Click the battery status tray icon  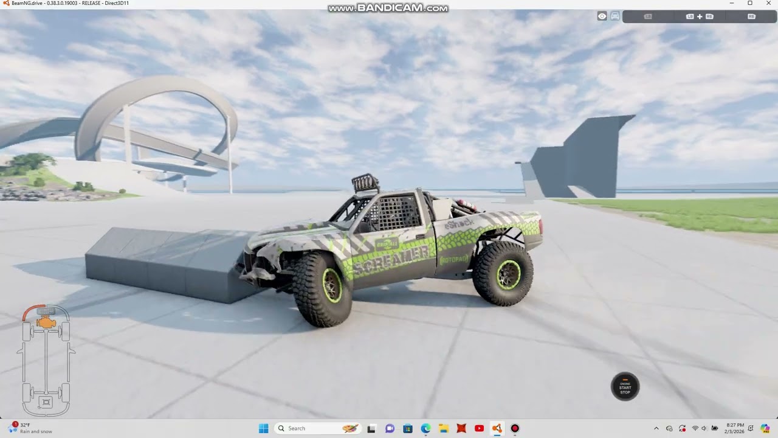pos(715,428)
